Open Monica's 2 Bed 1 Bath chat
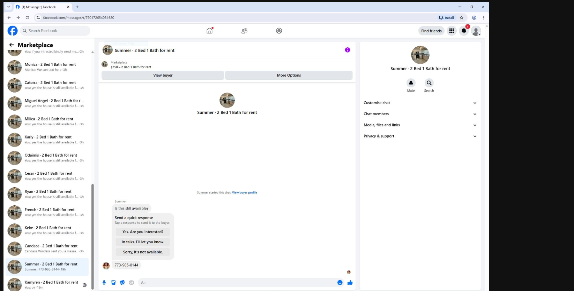Screen dimensions: 574x291 (x=47, y=67)
